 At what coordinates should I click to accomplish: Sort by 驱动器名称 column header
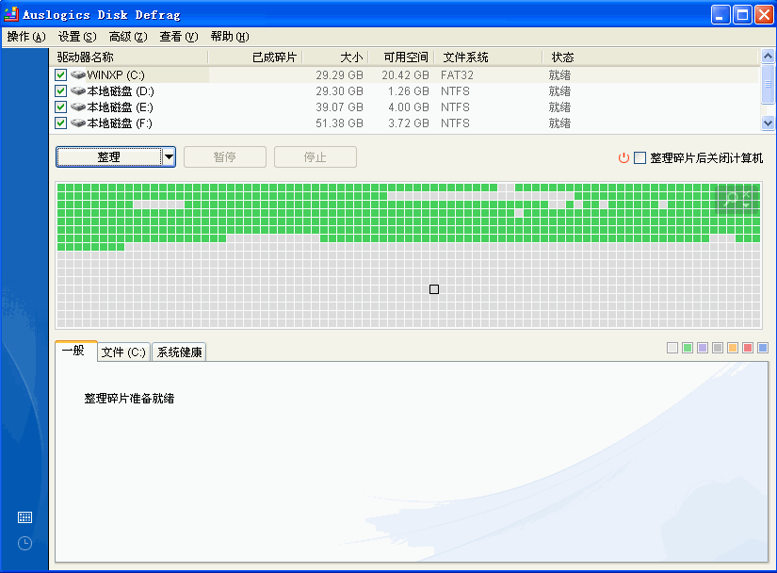(x=129, y=57)
